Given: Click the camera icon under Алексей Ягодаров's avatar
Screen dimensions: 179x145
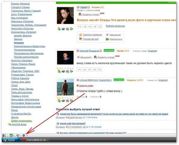Looking at the screenshot, I should pos(63,71).
